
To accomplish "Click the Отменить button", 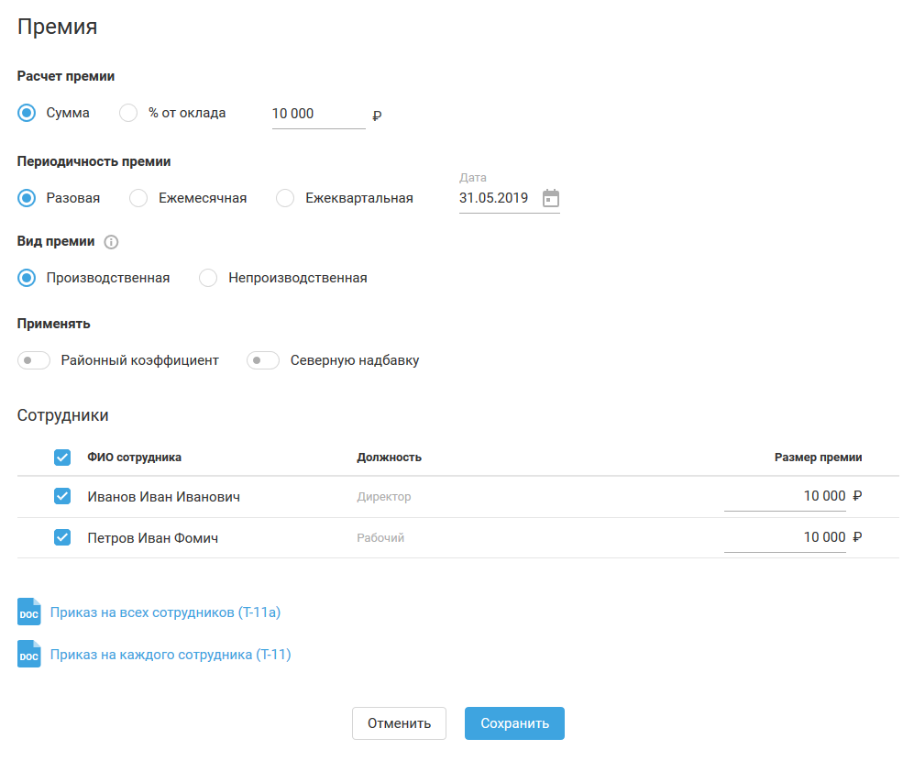I will (400, 723).
